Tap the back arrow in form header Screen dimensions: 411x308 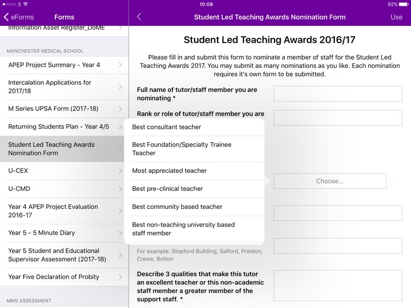[139, 17]
